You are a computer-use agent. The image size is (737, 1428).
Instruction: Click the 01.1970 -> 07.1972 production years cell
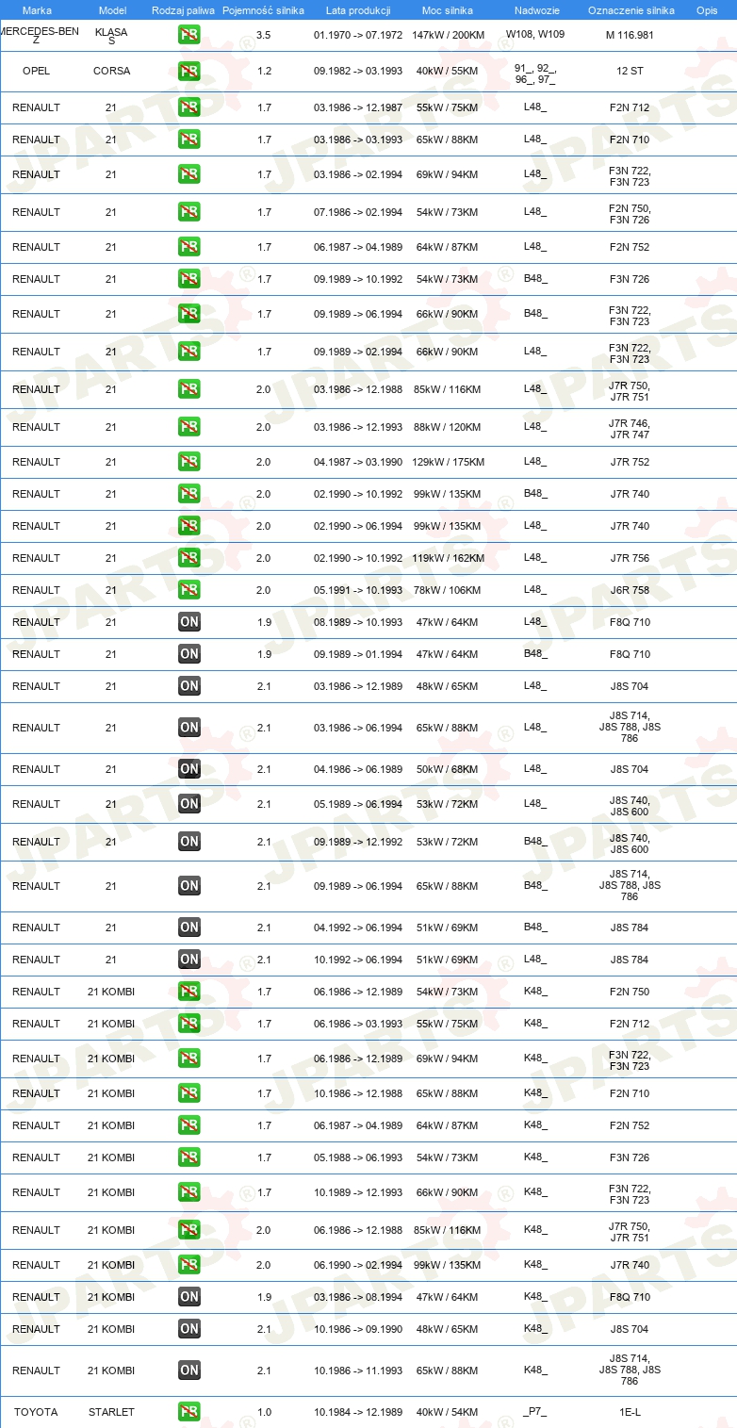(358, 35)
